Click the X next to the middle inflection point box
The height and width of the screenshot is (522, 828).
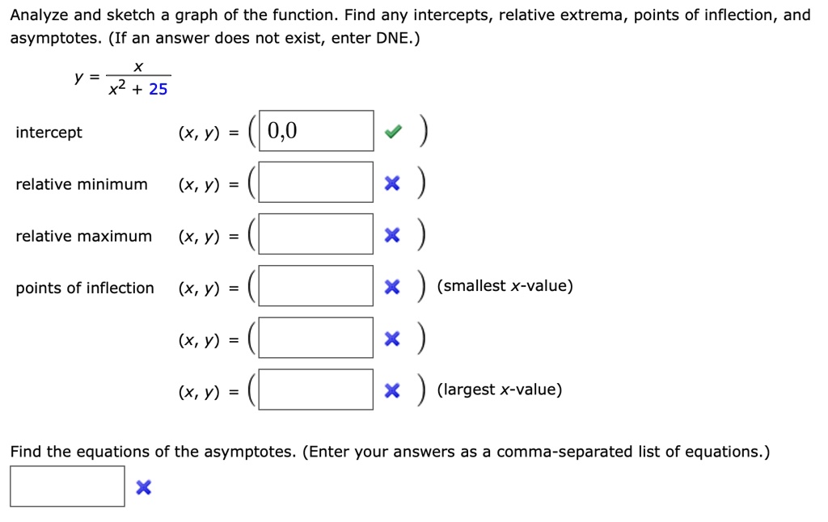[x=392, y=338]
